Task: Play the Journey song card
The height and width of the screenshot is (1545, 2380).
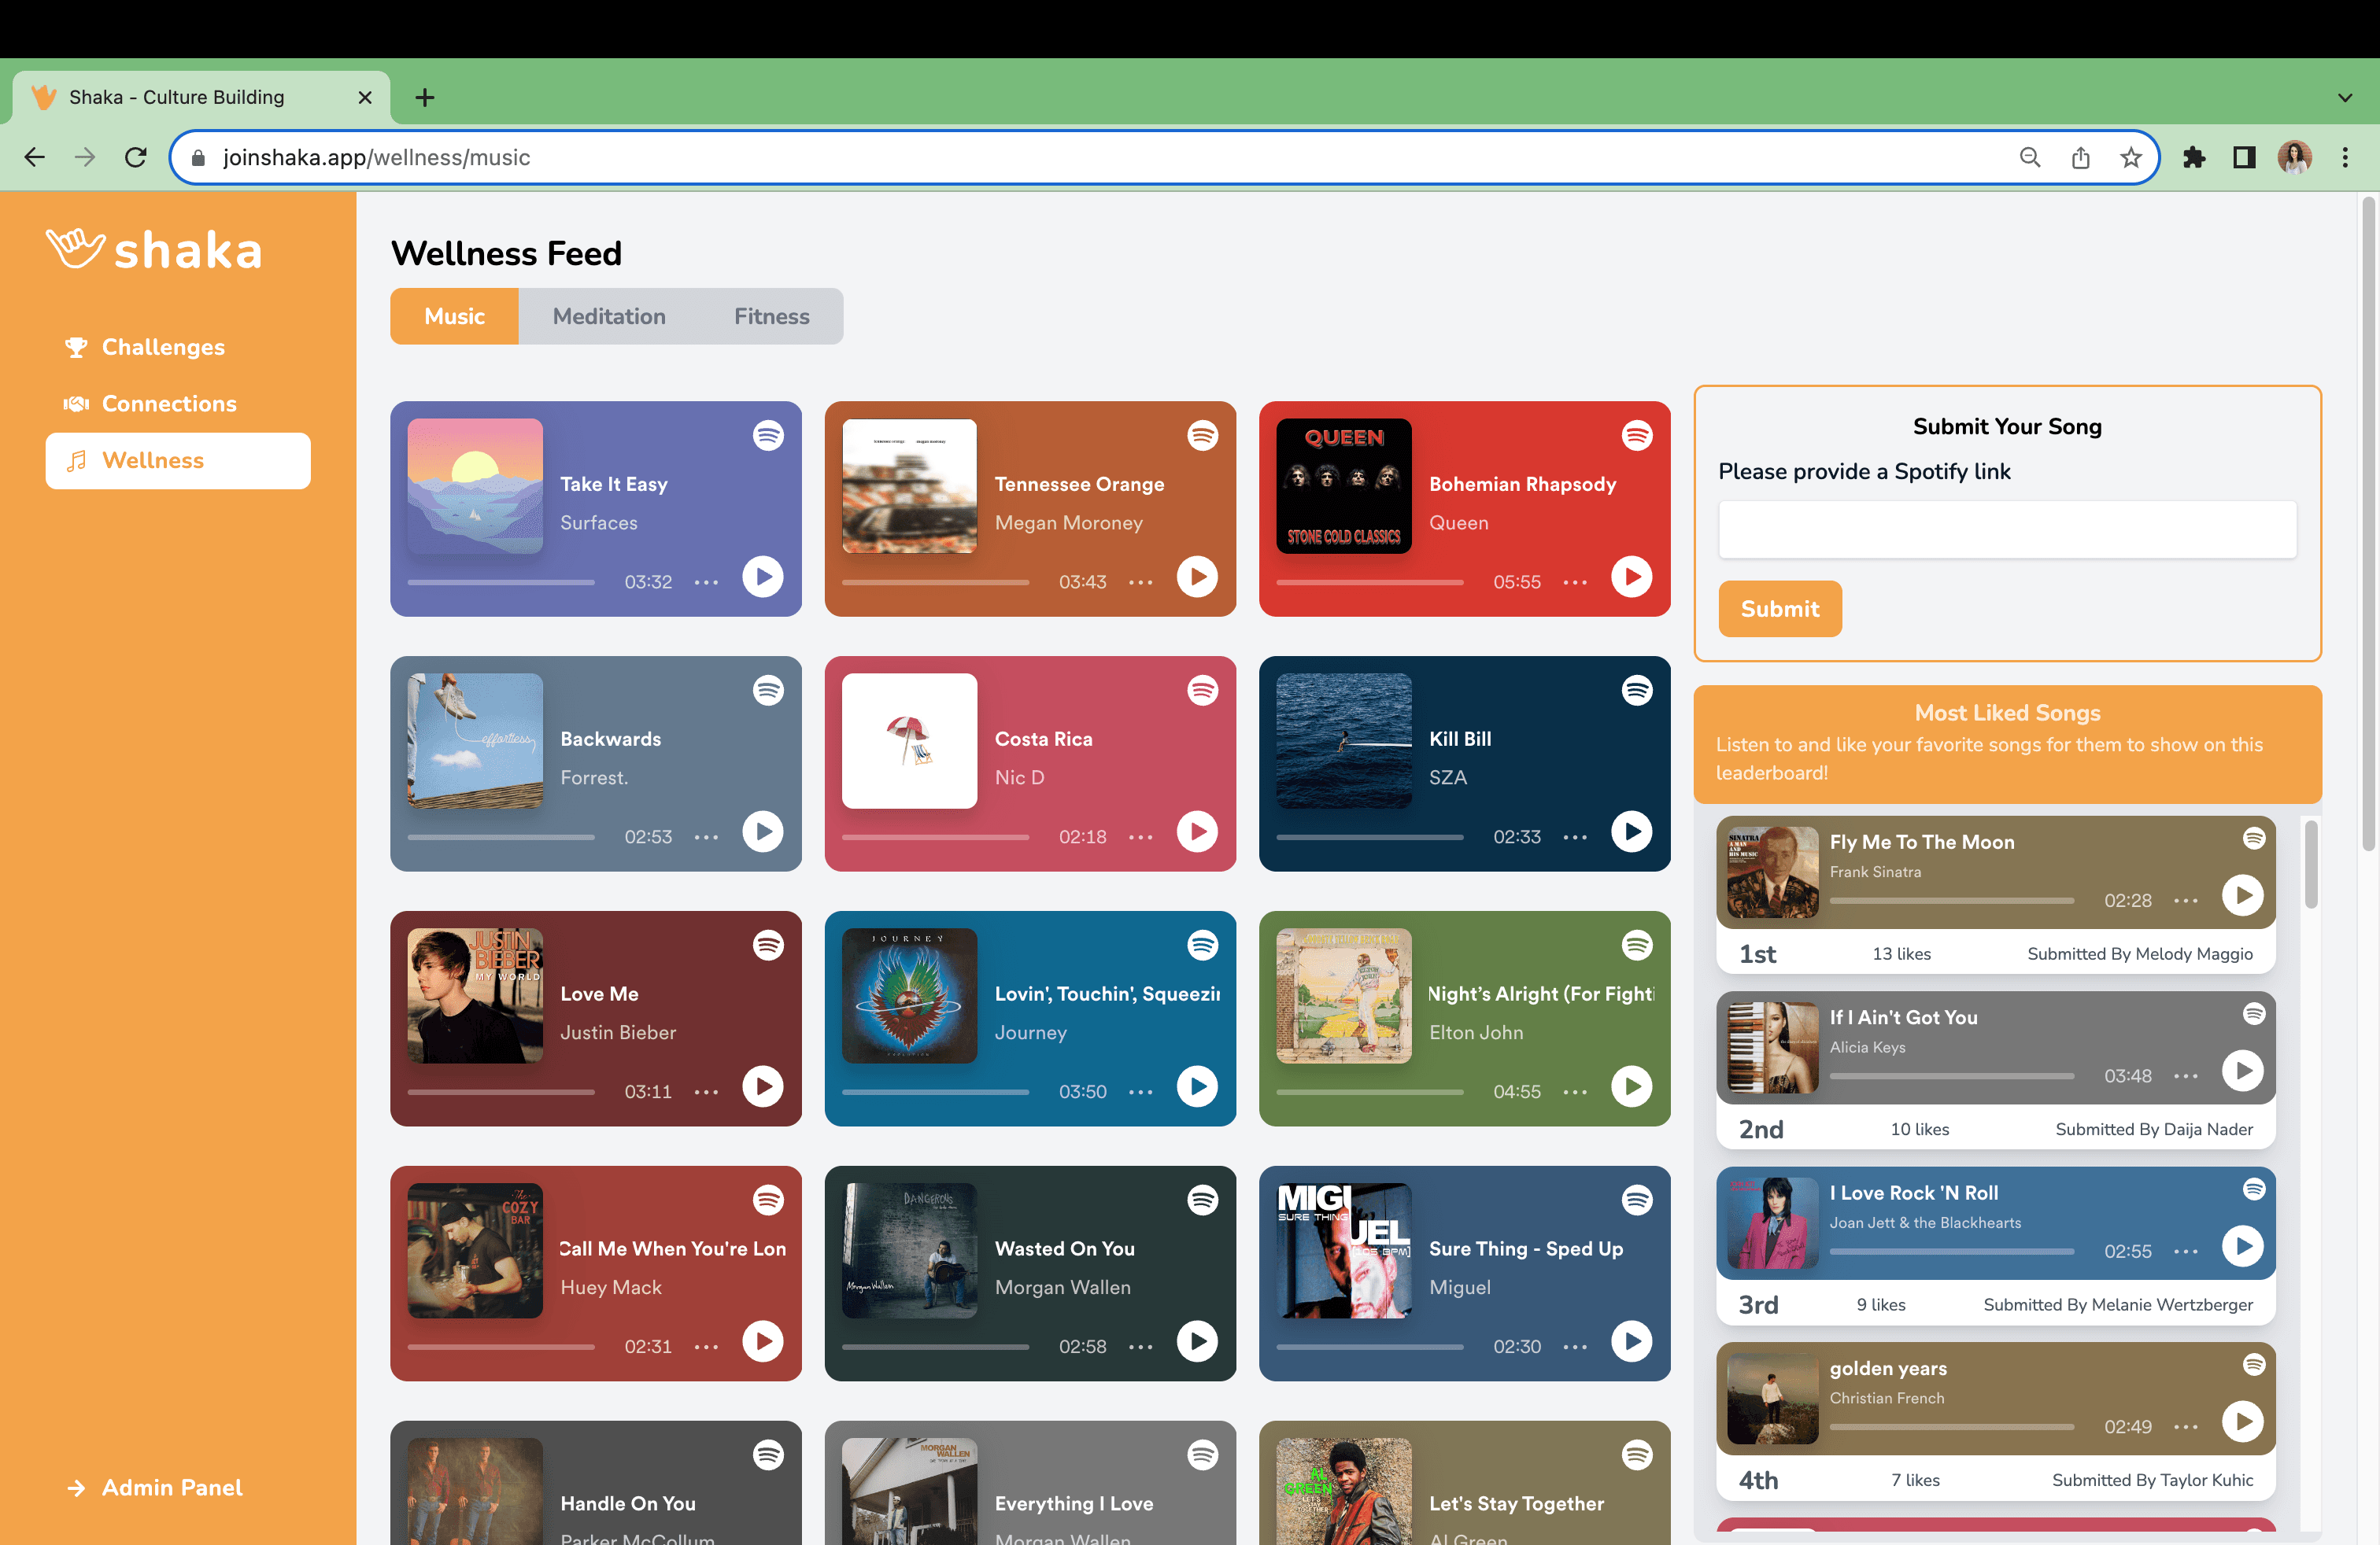Action: 1197,1086
